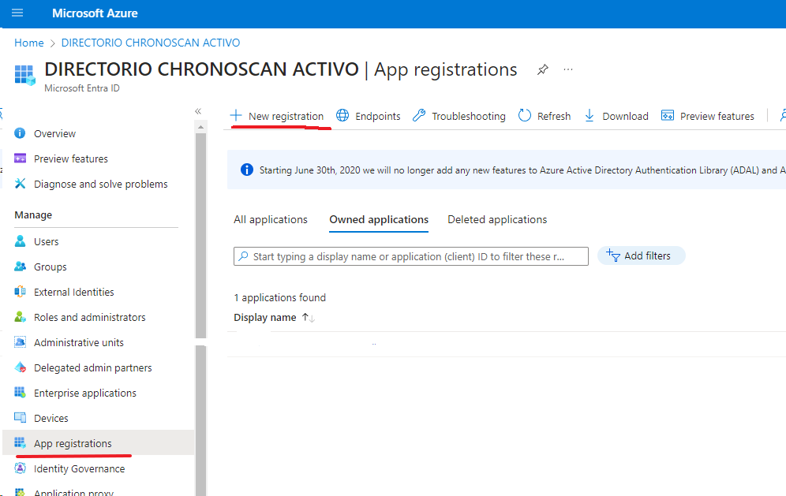The image size is (786, 496).
Task: Click '1 applications found' text
Action: click(x=279, y=297)
